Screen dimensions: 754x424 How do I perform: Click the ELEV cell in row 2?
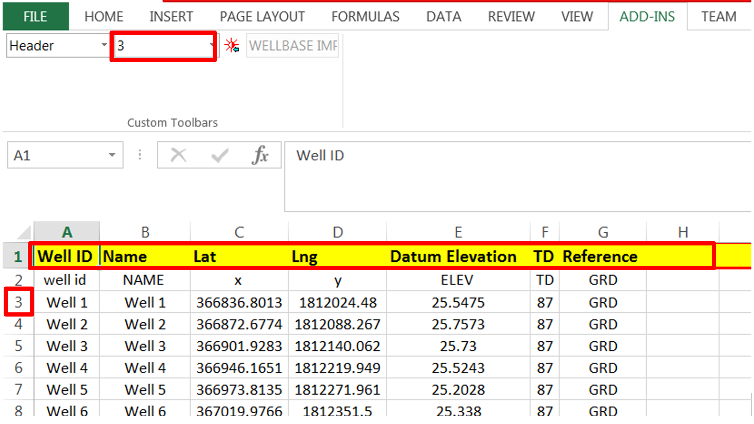(458, 280)
